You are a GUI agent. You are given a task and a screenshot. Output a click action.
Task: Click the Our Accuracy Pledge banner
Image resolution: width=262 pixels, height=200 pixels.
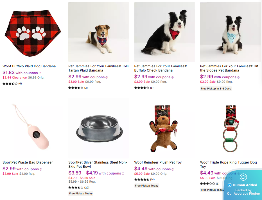click(x=243, y=192)
